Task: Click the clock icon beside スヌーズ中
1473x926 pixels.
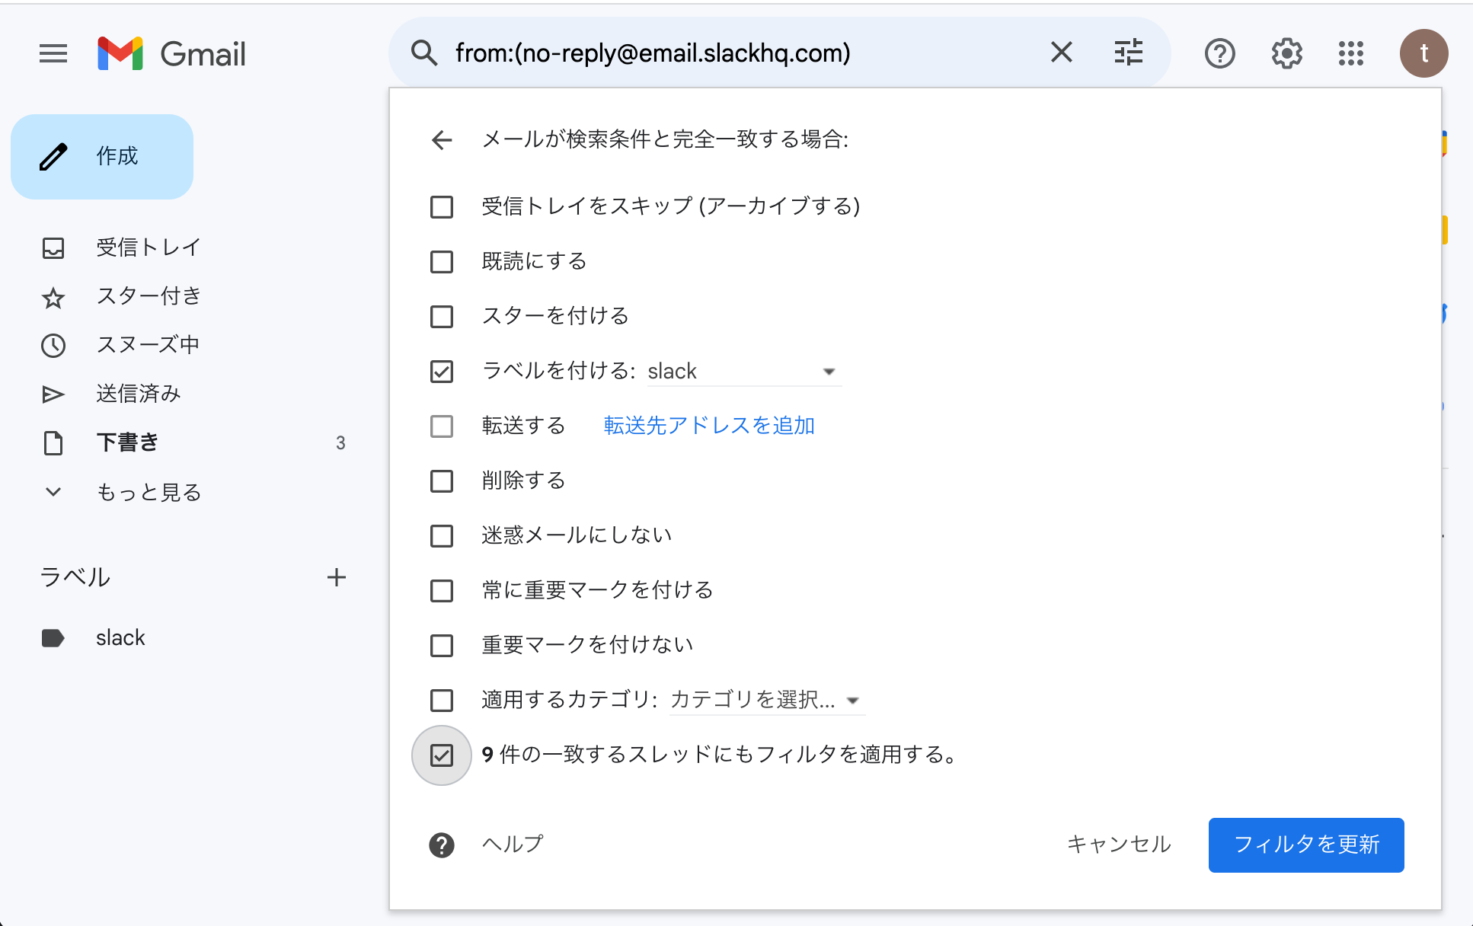Action: pos(53,346)
